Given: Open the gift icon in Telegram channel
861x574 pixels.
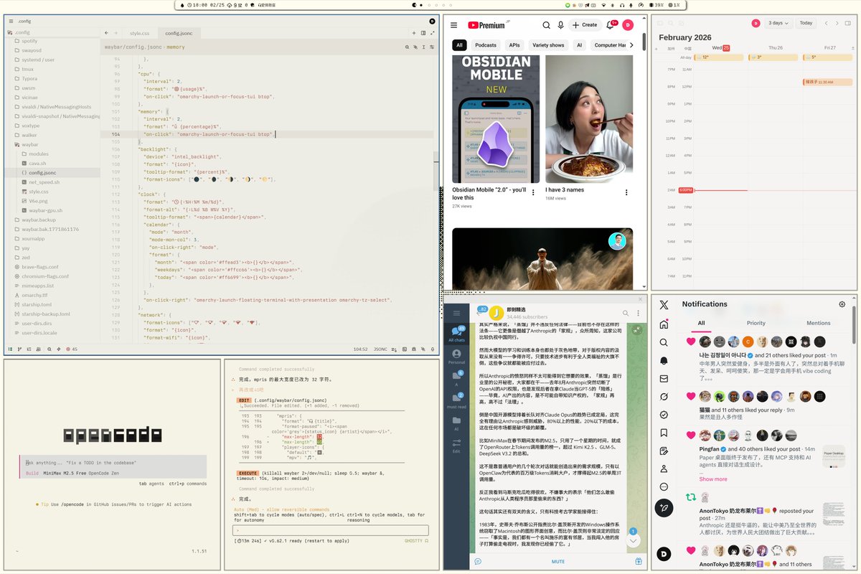Looking at the screenshot, I should click(x=637, y=562).
